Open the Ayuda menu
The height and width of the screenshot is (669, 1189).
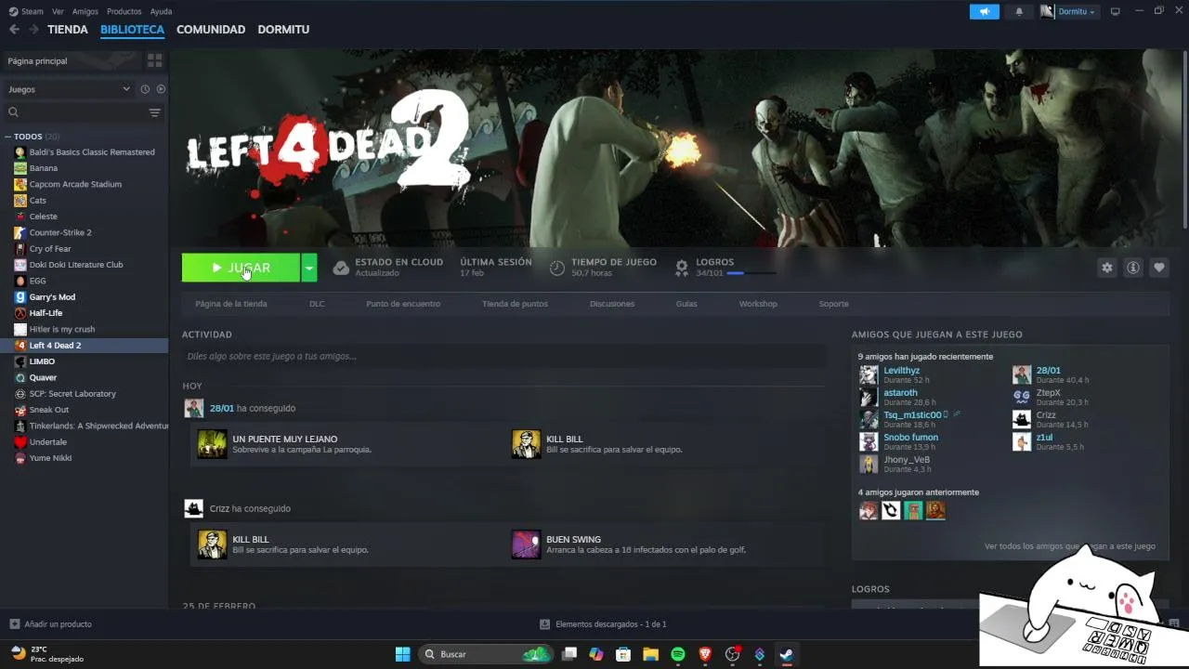161,11
